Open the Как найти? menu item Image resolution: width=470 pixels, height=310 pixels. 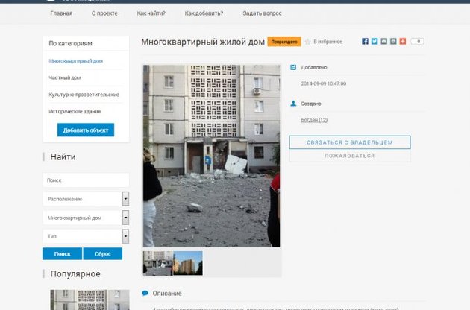[151, 13]
